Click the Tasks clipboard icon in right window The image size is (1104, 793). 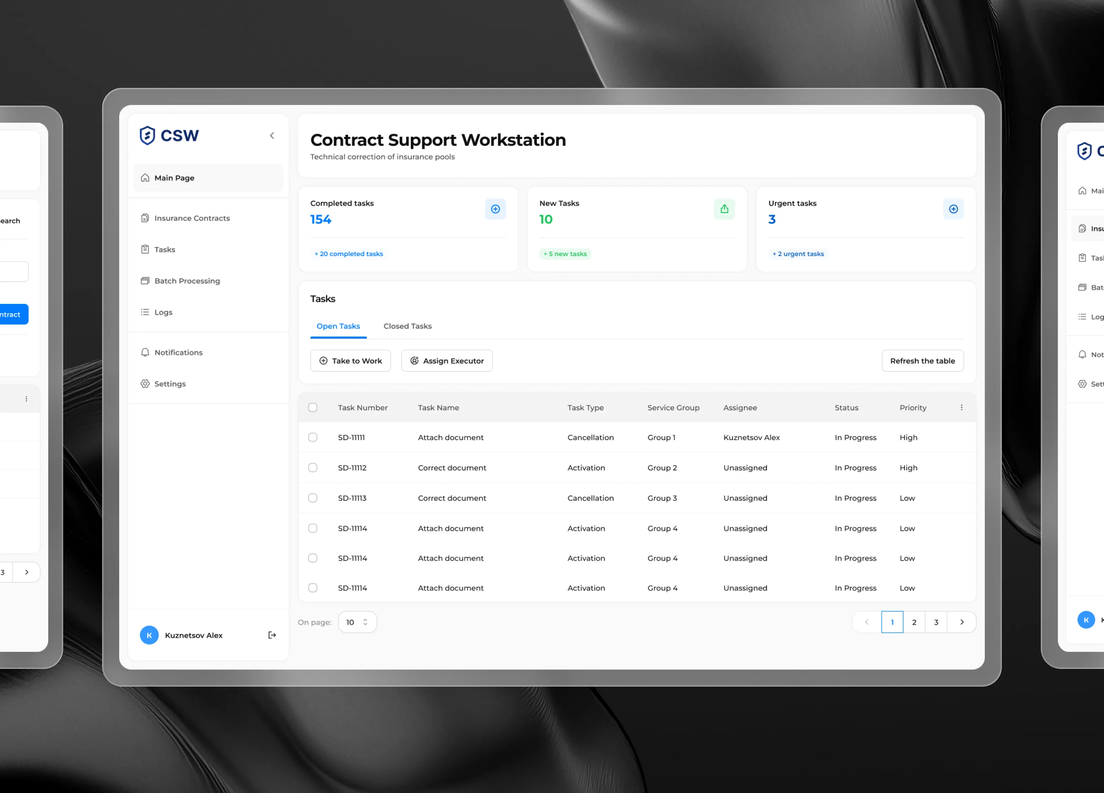pyautogui.click(x=1082, y=258)
